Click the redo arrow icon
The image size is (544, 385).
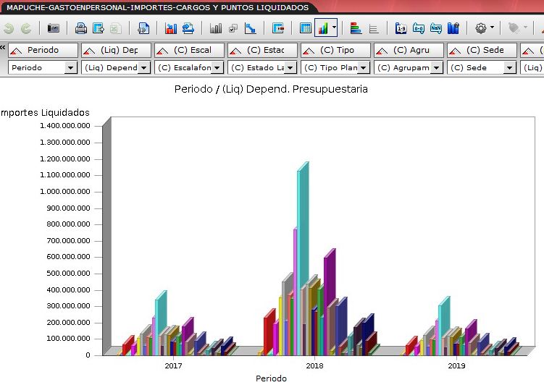click(x=26, y=28)
